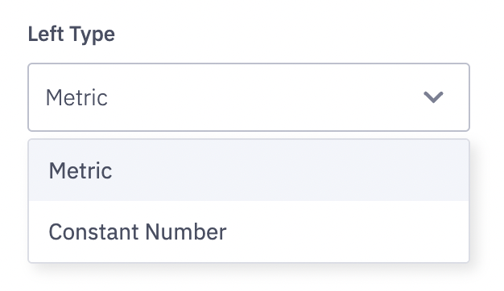The image size is (504, 291).
Task: Click the Metric value shown in combo box
Action: (x=76, y=97)
